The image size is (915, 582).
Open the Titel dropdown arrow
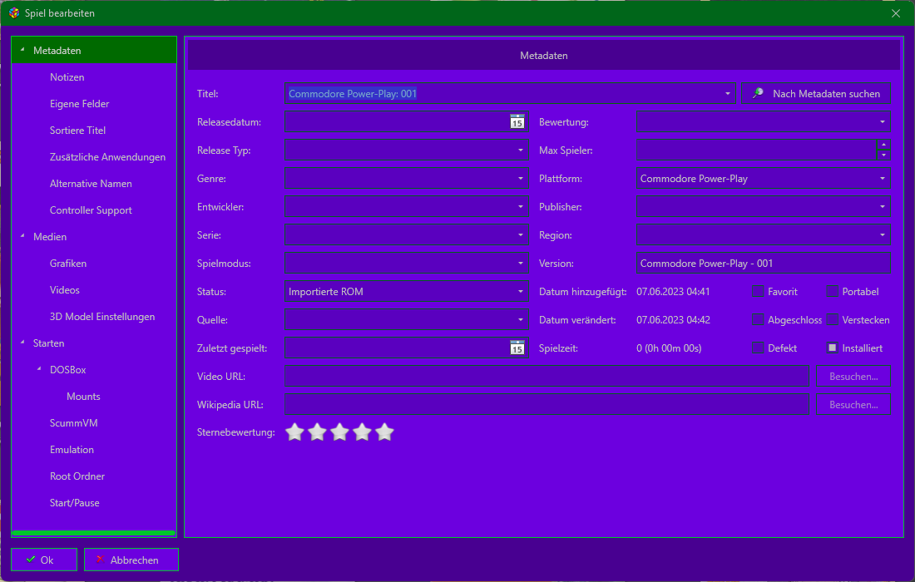[x=727, y=94]
